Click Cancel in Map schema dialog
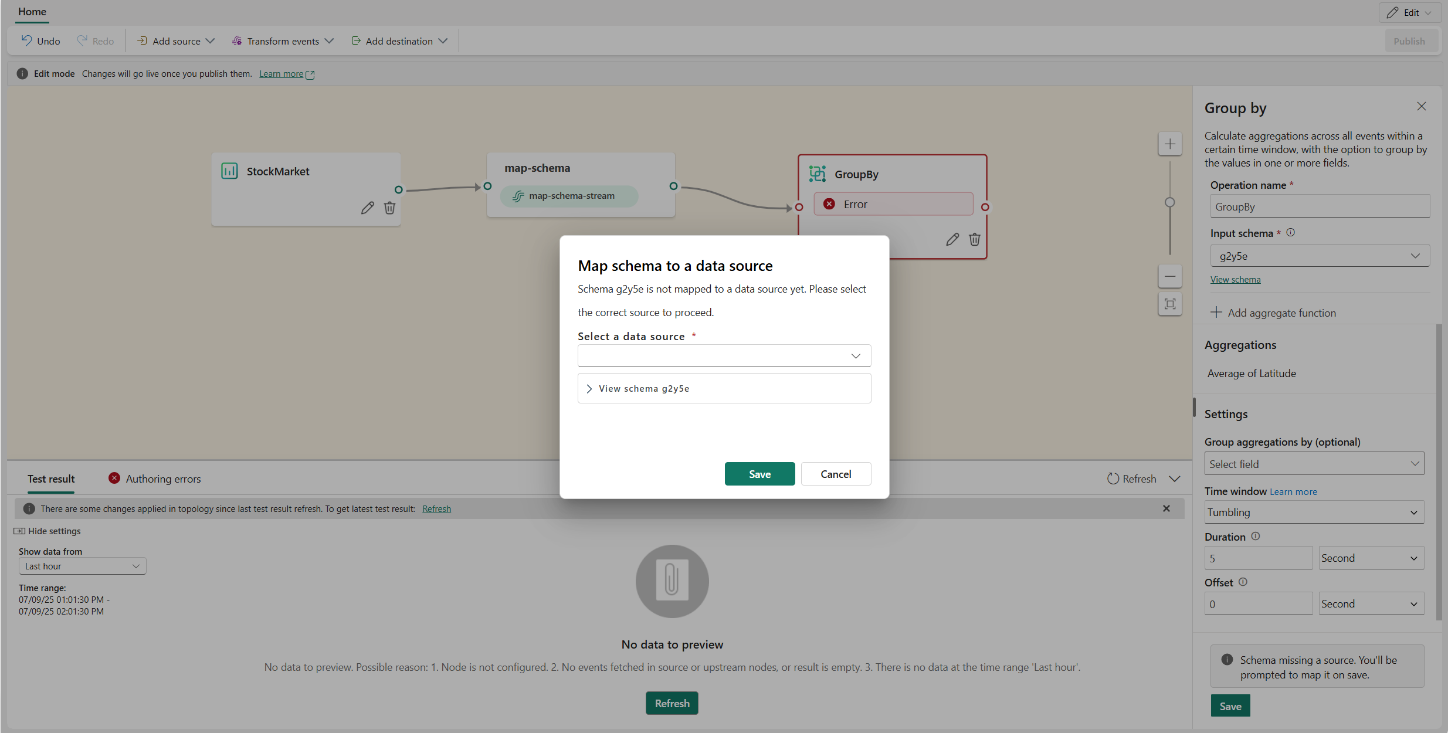Viewport: 1448px width, 733px height. 835,474
